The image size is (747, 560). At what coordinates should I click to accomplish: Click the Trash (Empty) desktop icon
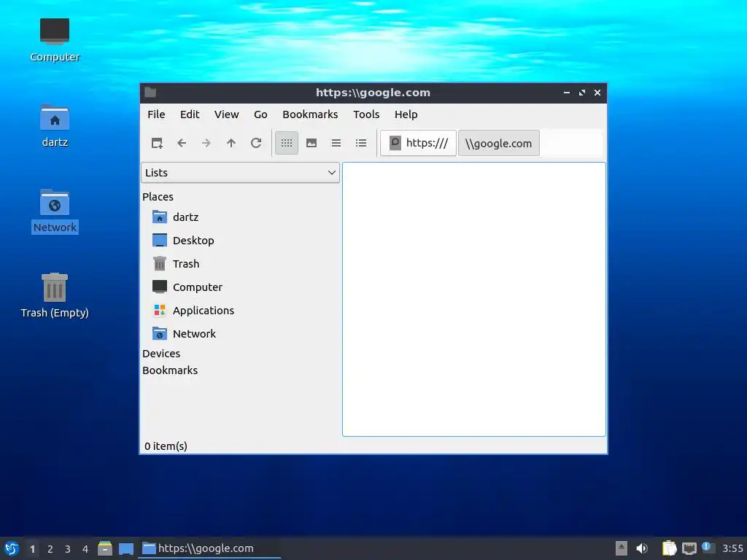click(55, 295)
